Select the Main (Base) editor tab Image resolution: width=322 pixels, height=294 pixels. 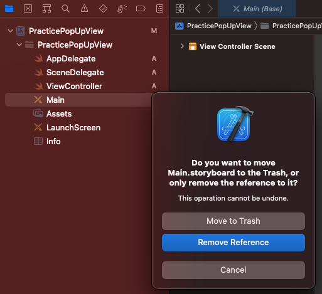pos(257,9)
